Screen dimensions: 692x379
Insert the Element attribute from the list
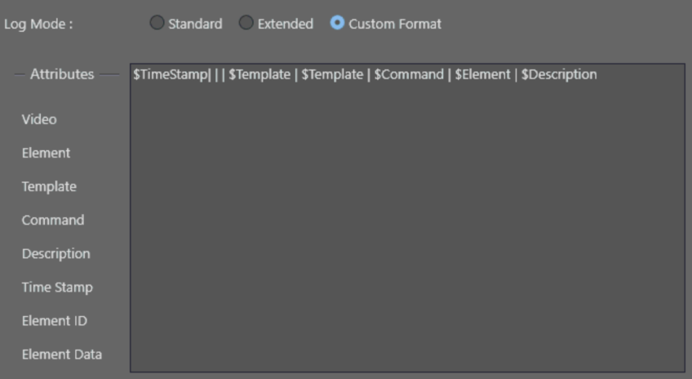point(46,153)
